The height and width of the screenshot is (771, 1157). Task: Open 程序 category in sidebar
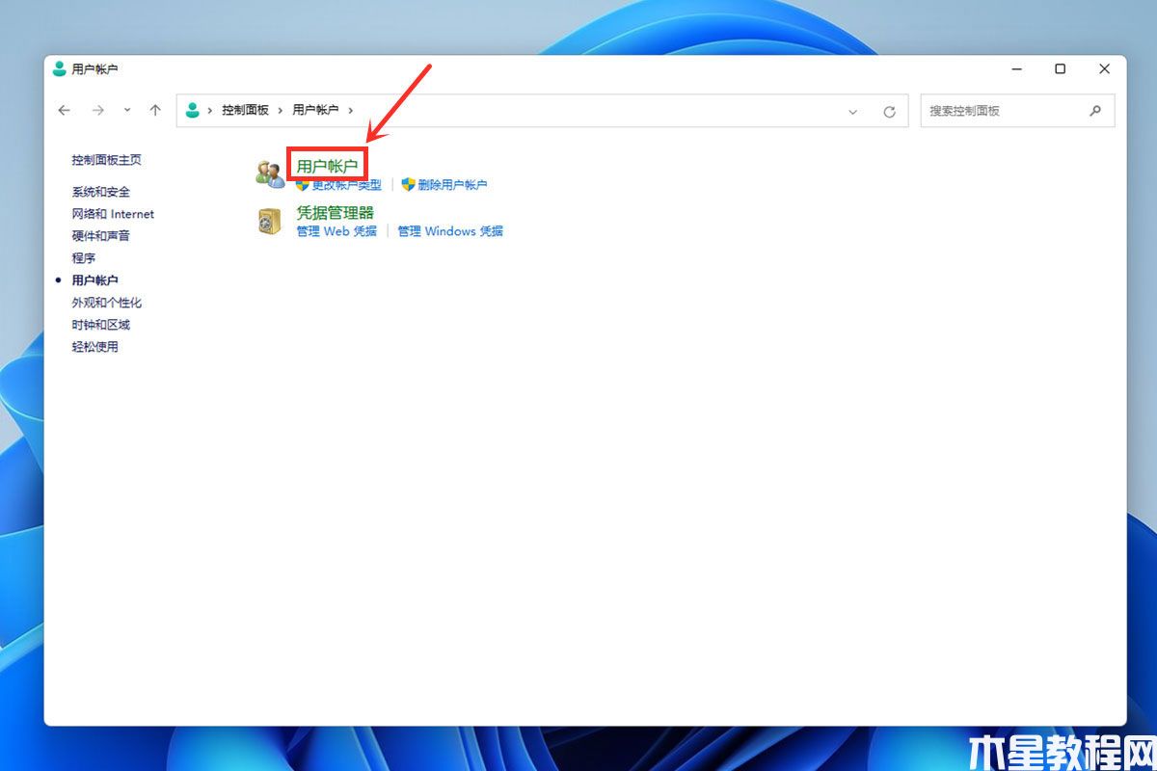point(83,258)
